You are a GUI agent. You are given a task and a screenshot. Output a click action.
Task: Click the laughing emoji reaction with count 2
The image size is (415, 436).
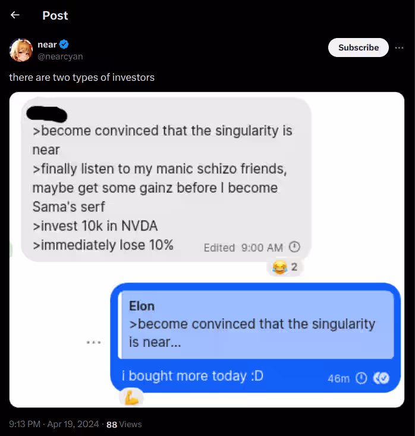[x=285, y=267]
